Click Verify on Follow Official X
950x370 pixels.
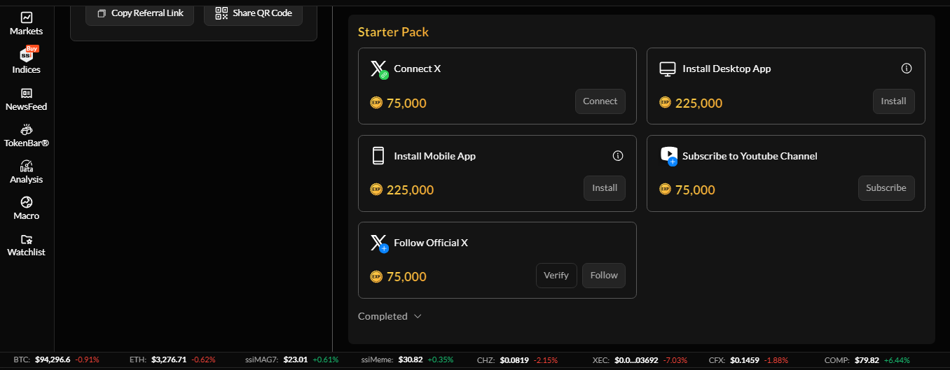tap(556, 276)
